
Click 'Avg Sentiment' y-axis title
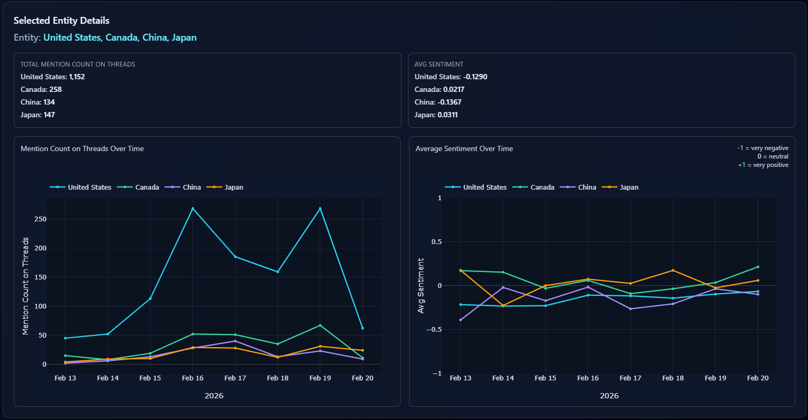coord(421,286)
